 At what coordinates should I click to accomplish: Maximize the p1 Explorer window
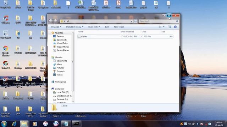coord(169,15)
